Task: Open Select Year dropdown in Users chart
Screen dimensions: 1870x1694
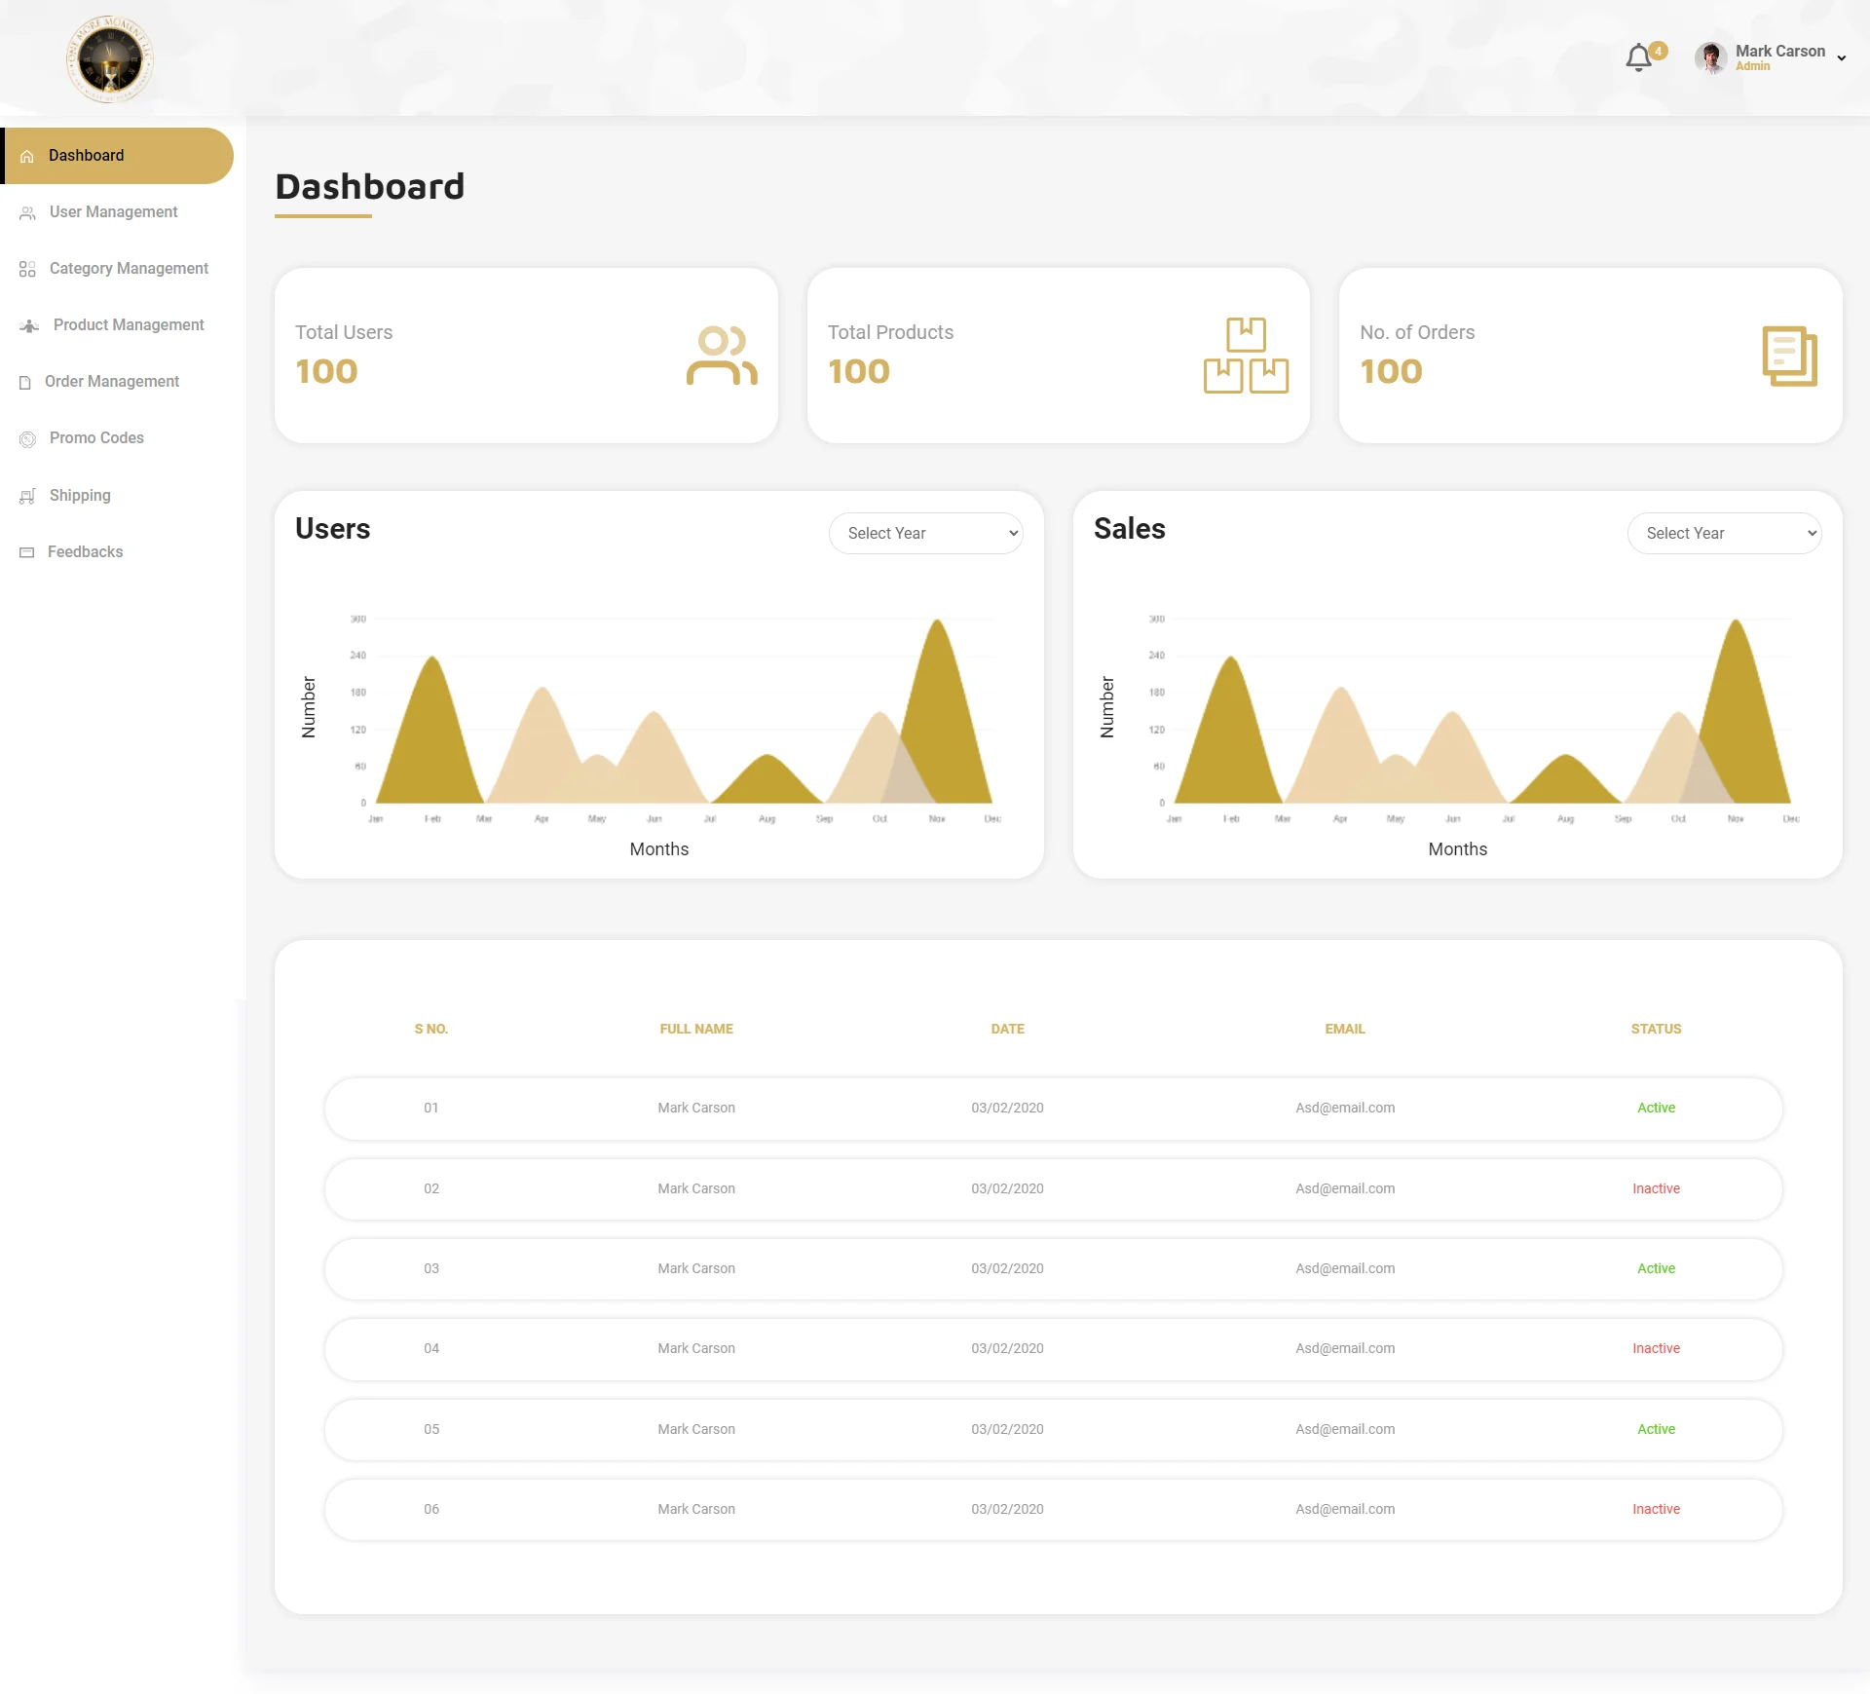Action: pos(925,533)
